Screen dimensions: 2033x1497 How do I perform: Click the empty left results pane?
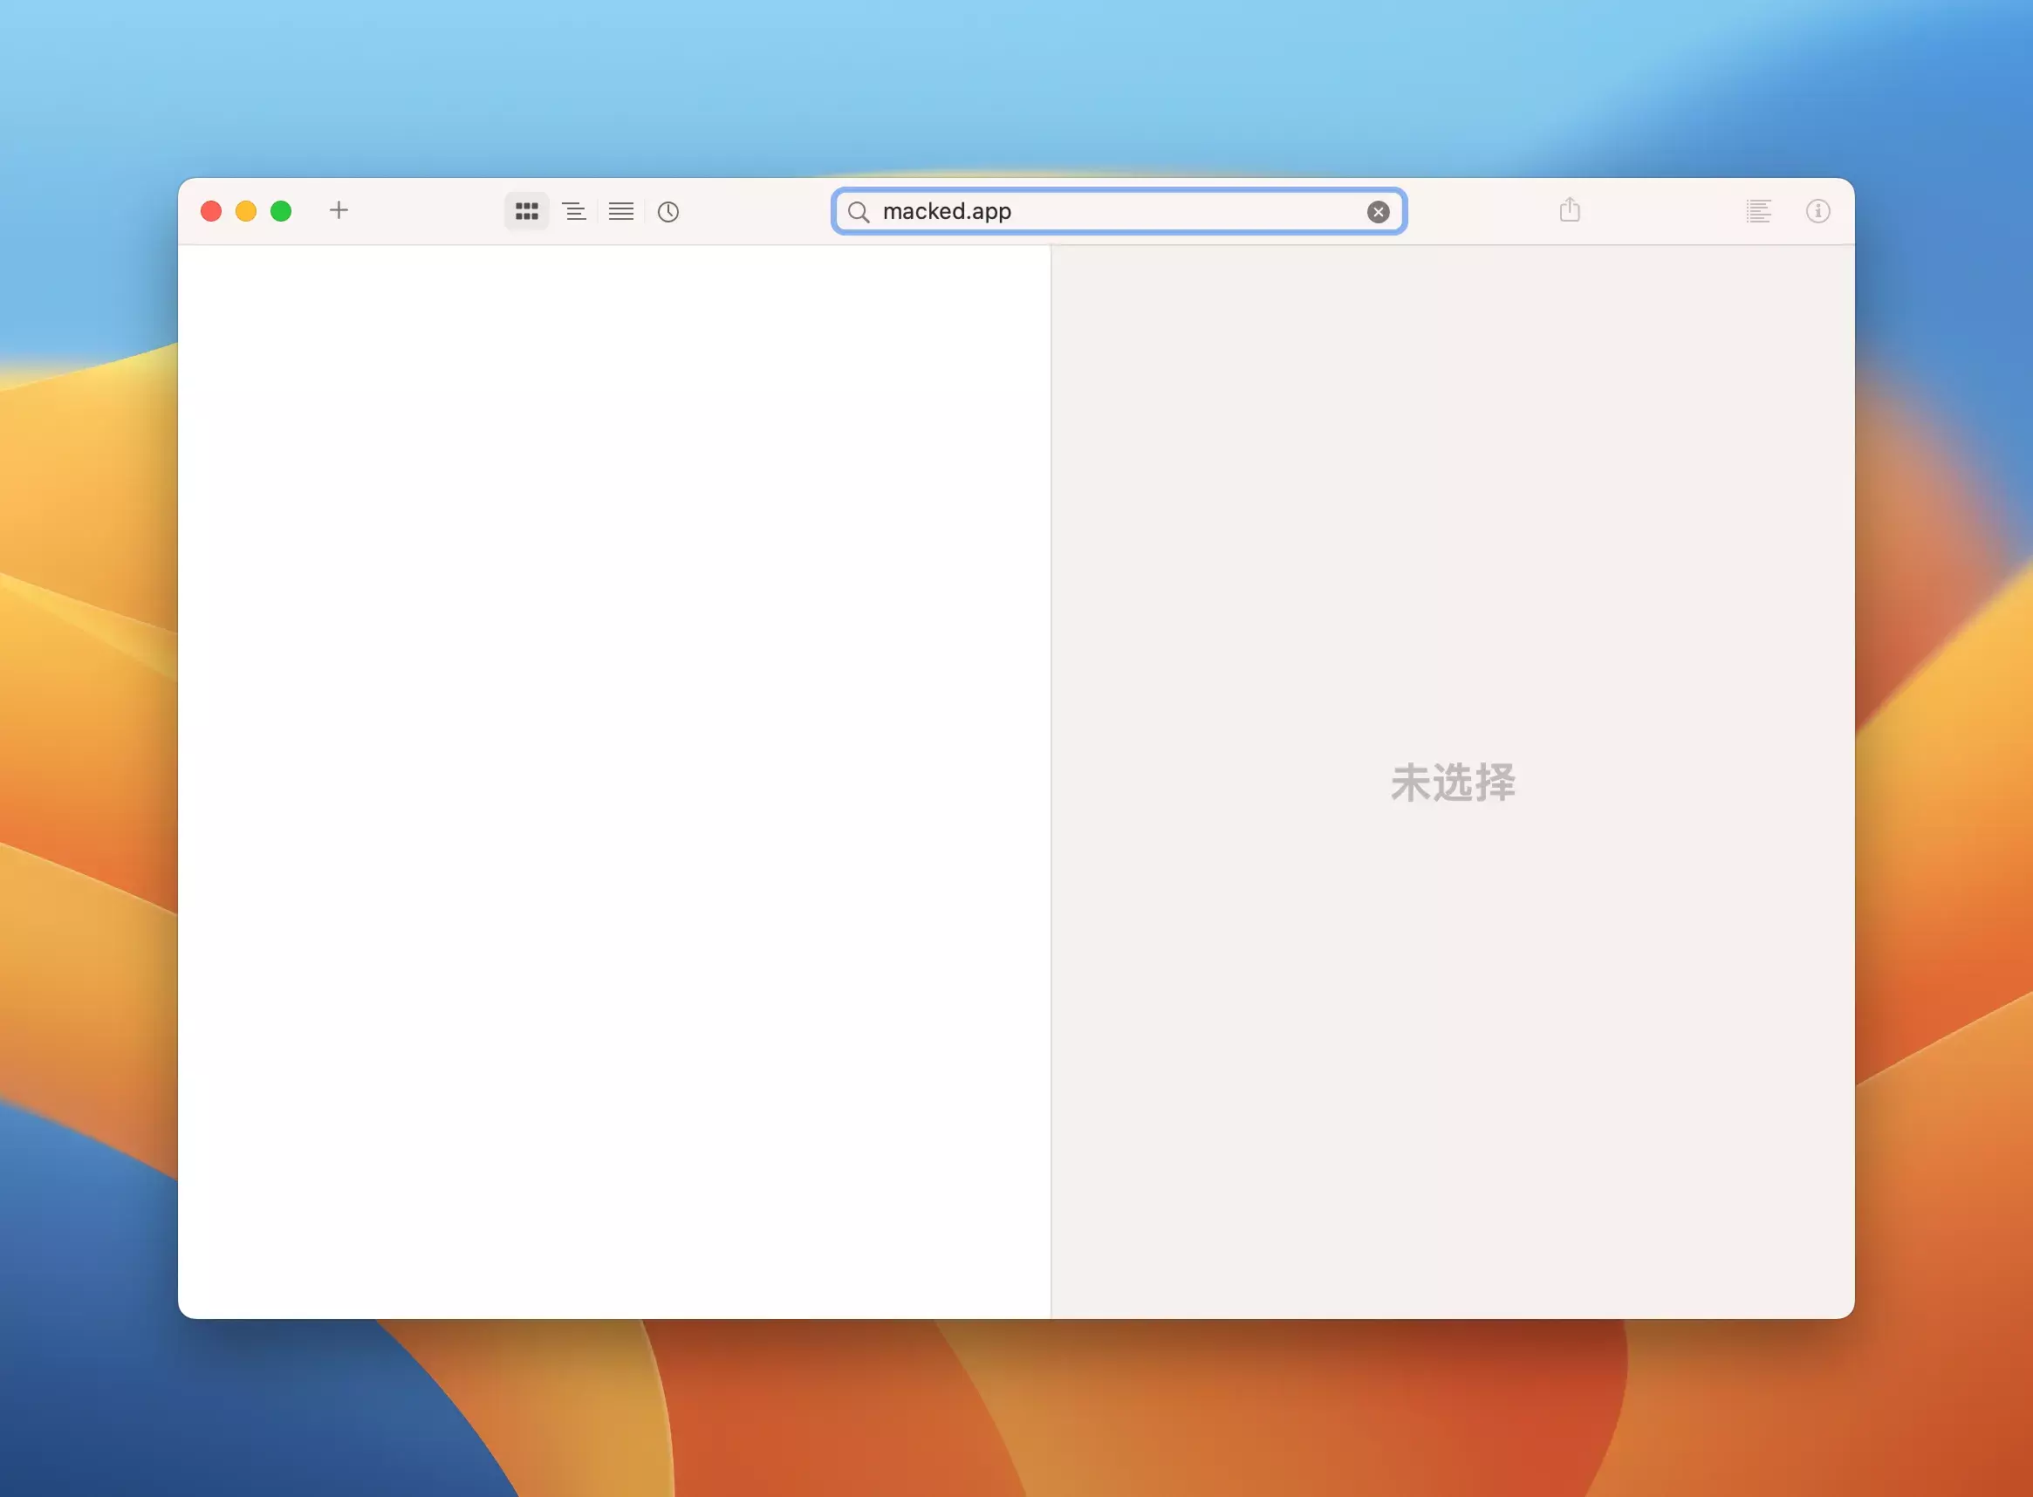(x=613, y=779)
